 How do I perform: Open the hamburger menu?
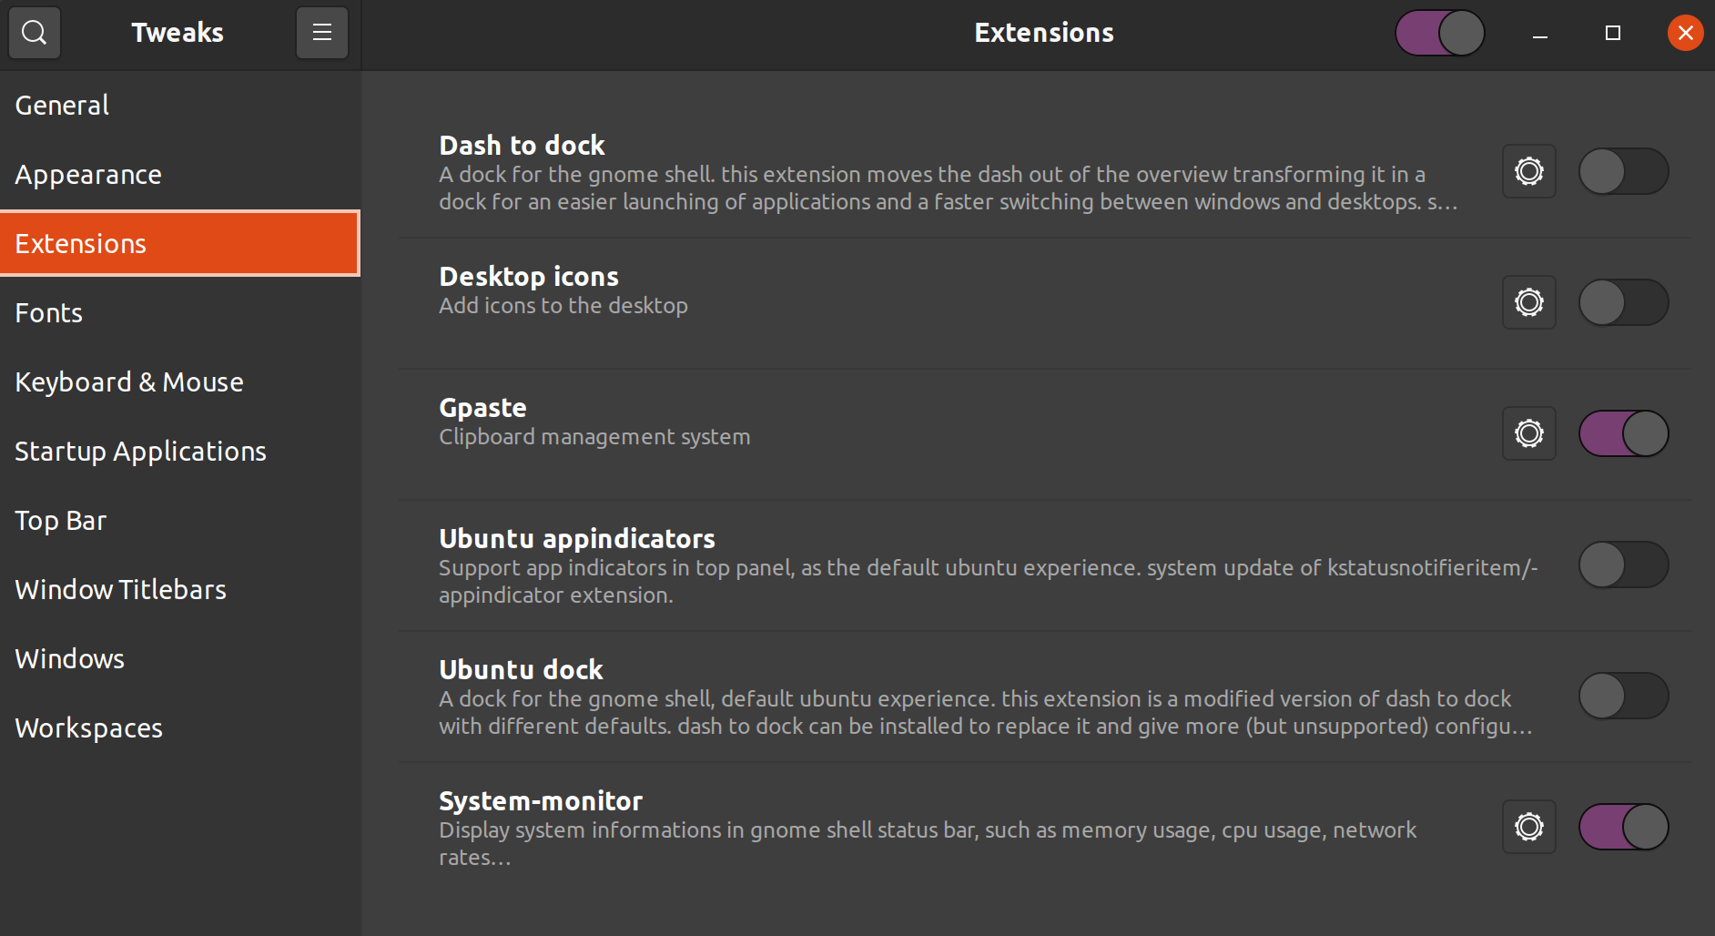(x=321, y=32)
